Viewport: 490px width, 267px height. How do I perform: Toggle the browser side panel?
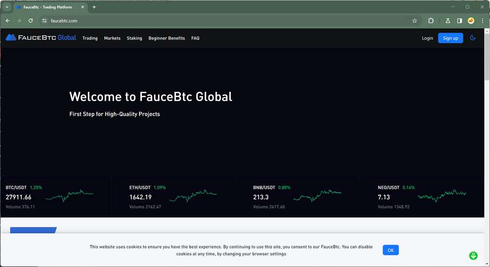[x=459, y=21]
